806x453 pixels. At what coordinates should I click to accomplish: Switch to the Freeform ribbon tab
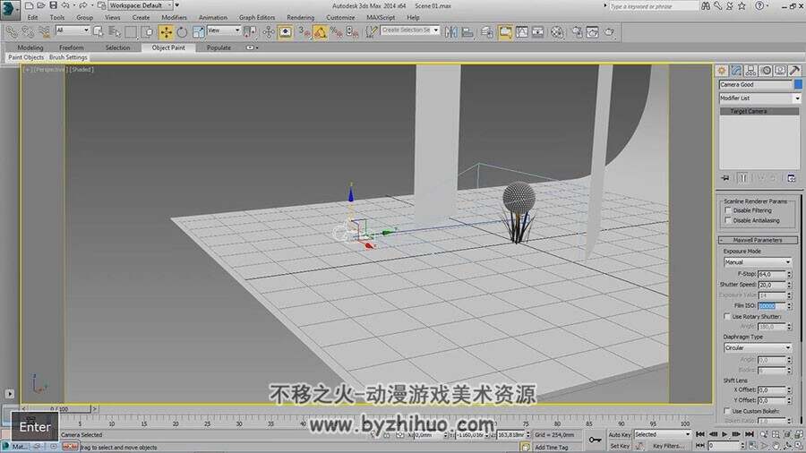[71, 47]
